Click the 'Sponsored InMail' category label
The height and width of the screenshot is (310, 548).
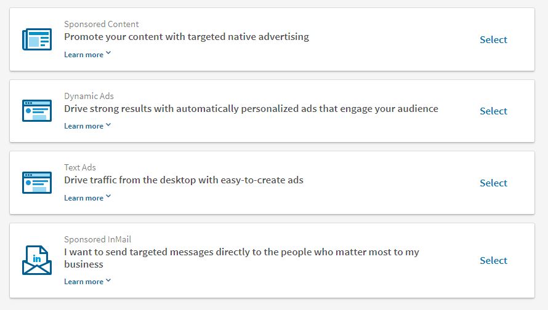pyautogui.click(x=97, y=239)
